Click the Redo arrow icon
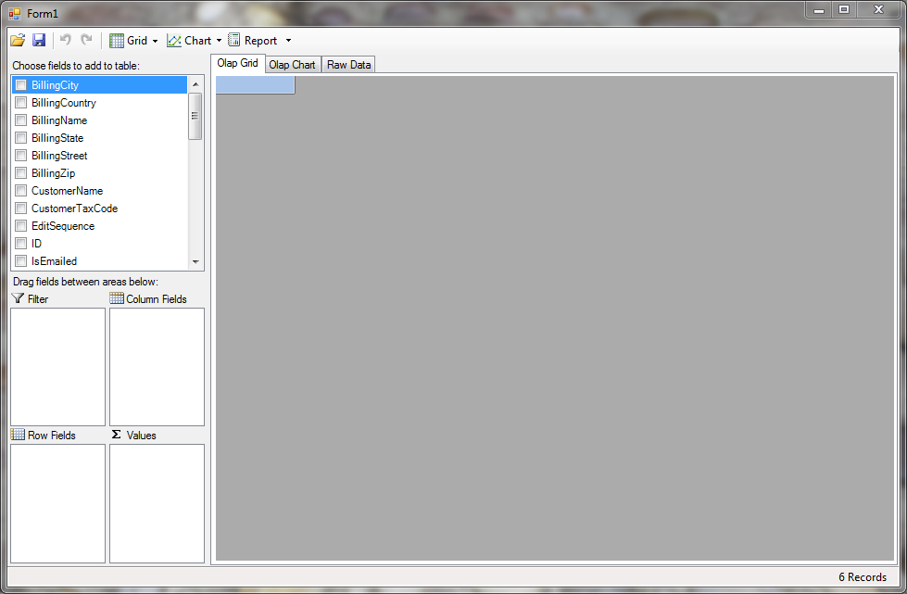Viewport: 907px width, 594px height. pos(86,40)
